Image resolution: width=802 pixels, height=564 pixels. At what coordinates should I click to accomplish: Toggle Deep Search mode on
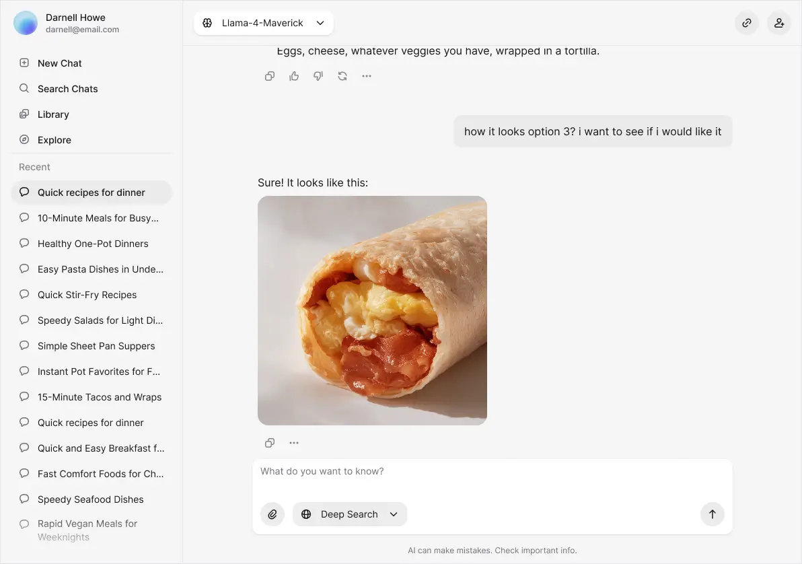342,514
